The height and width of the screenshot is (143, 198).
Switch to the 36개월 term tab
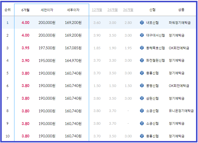(x=128, y=10)
